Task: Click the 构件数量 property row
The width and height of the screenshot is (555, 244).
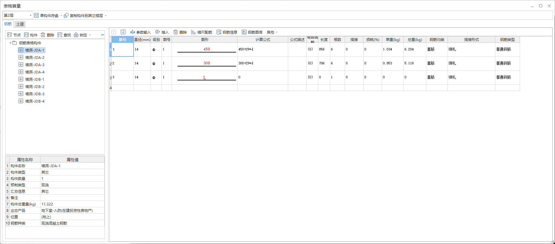Action: click(55, 179)
